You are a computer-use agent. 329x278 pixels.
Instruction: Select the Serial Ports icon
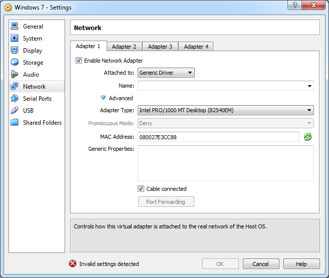14,98
